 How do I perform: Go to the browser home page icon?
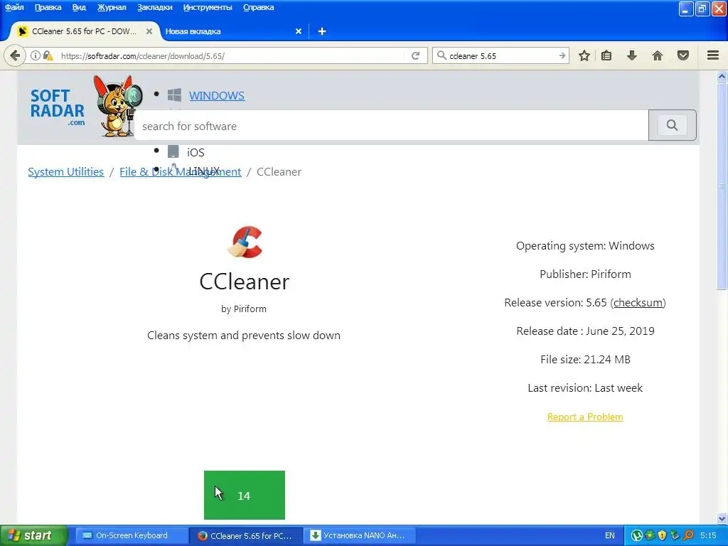pyautogui.click(x=658, y=55)
